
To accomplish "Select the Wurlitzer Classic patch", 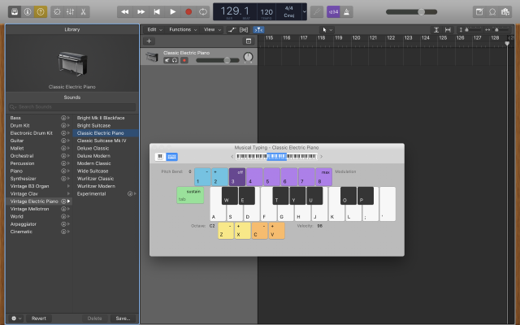I will coord(96,179).
